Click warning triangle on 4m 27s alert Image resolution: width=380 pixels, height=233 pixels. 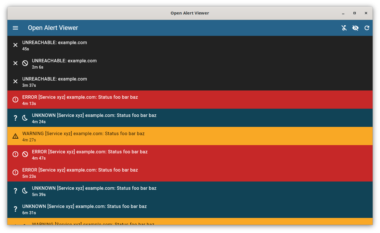[x=15, y=136]
